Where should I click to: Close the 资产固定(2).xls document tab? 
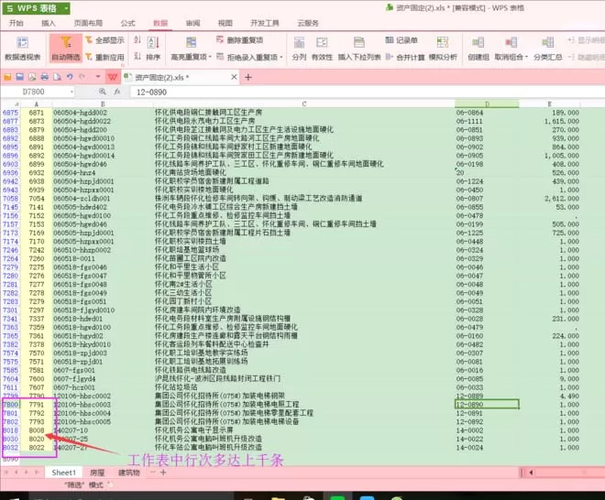pos(234,77)
